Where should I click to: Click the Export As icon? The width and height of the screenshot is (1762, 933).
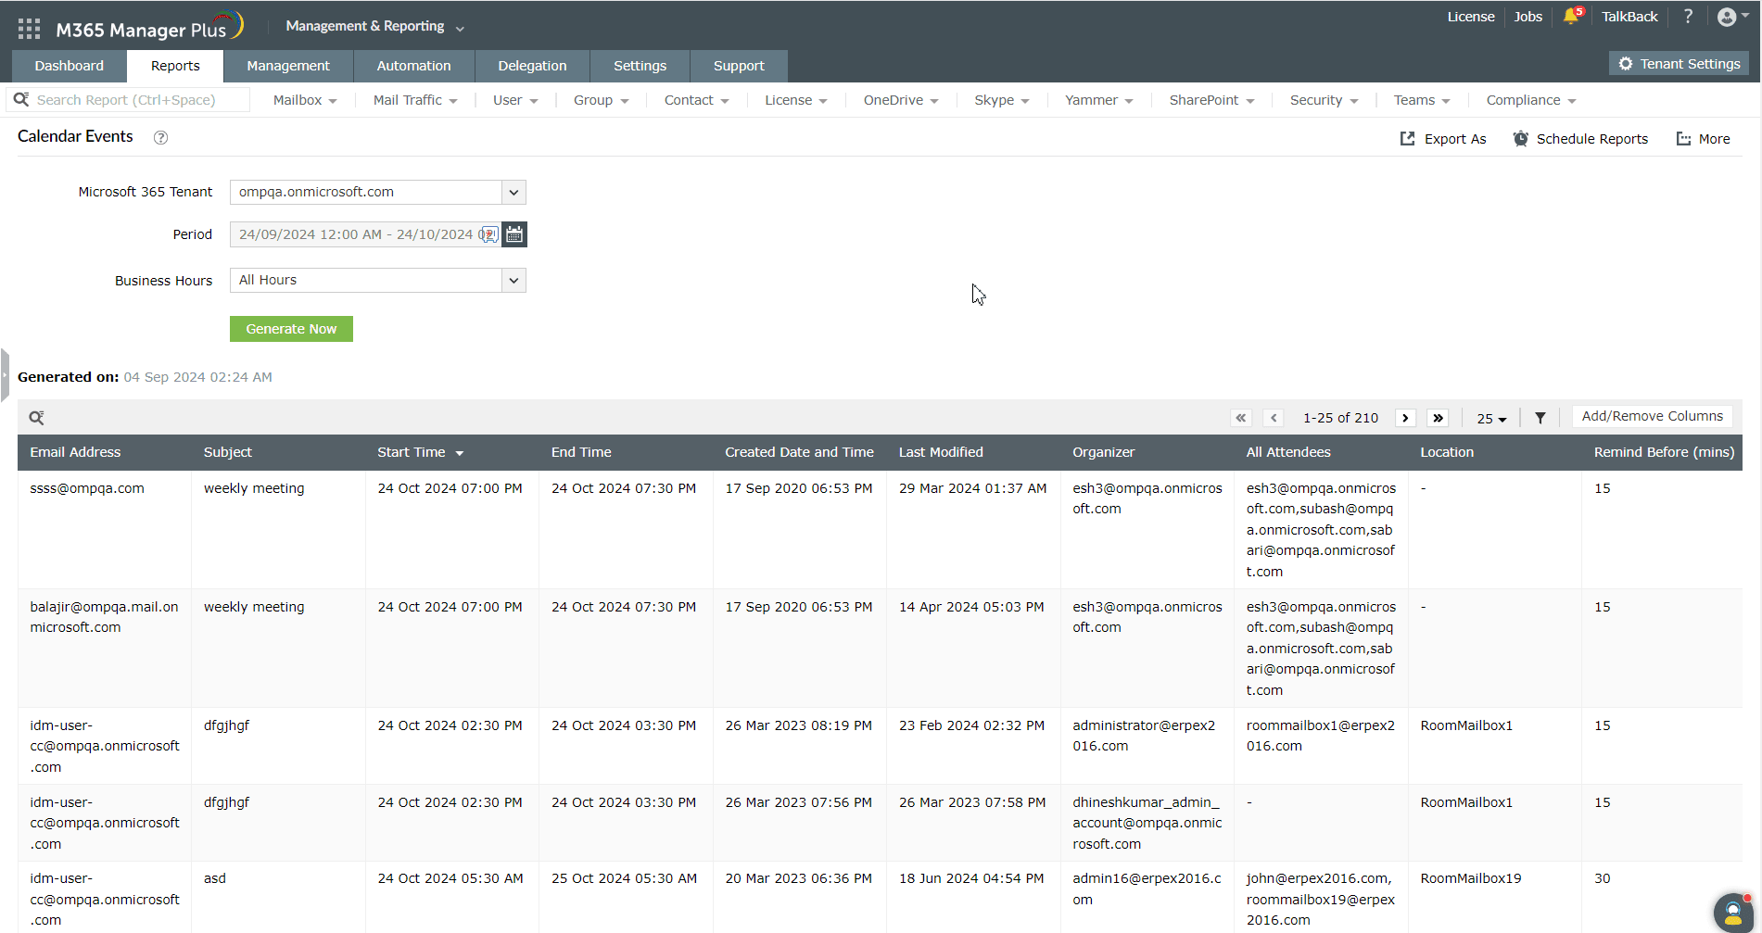pyautogui.click(x=1407, y=139)
